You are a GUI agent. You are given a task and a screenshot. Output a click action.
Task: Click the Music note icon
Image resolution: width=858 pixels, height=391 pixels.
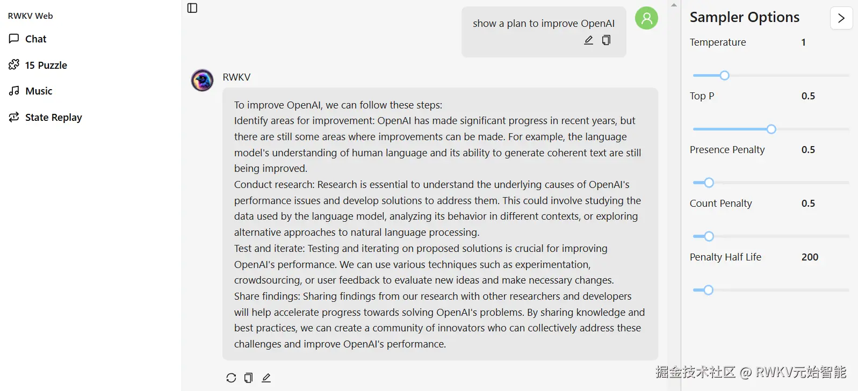13,90
